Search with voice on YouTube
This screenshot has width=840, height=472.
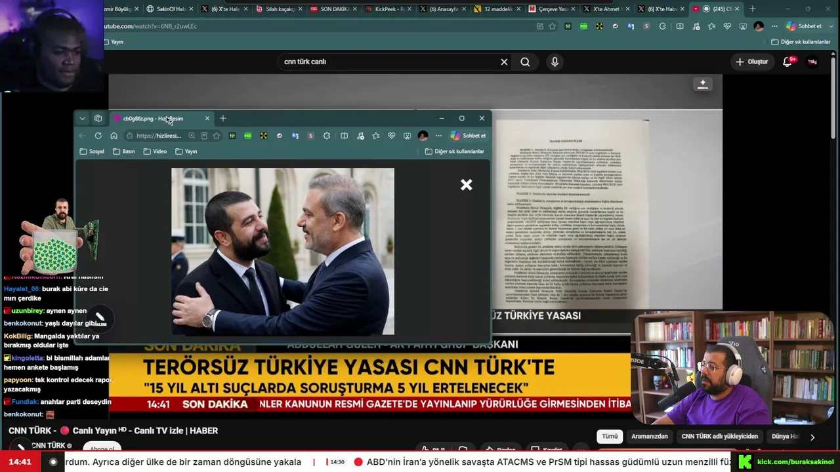[x=555, y=62]
